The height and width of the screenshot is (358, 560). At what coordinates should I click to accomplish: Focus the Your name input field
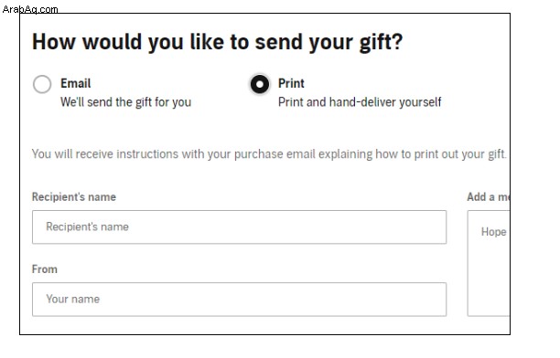coord(240,300)
